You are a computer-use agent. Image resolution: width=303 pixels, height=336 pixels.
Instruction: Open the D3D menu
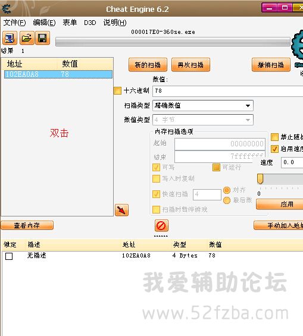pyautogui.click(x=90, y=23)
